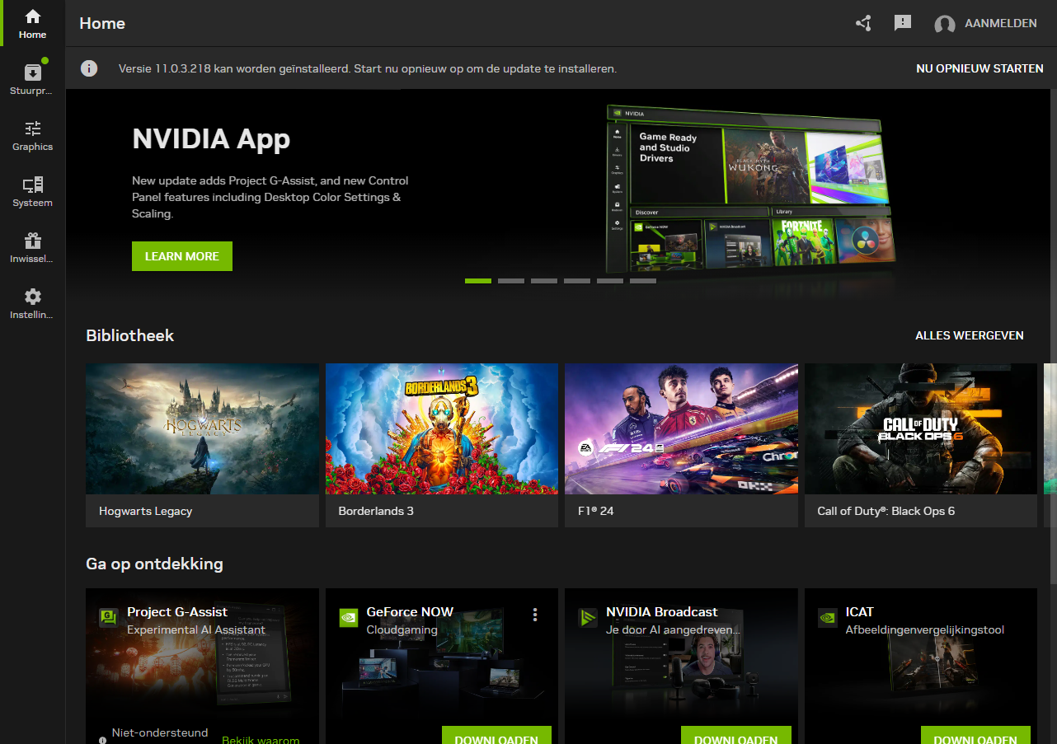Open the Borderlands 3 game thumbnail

(442, 428)
